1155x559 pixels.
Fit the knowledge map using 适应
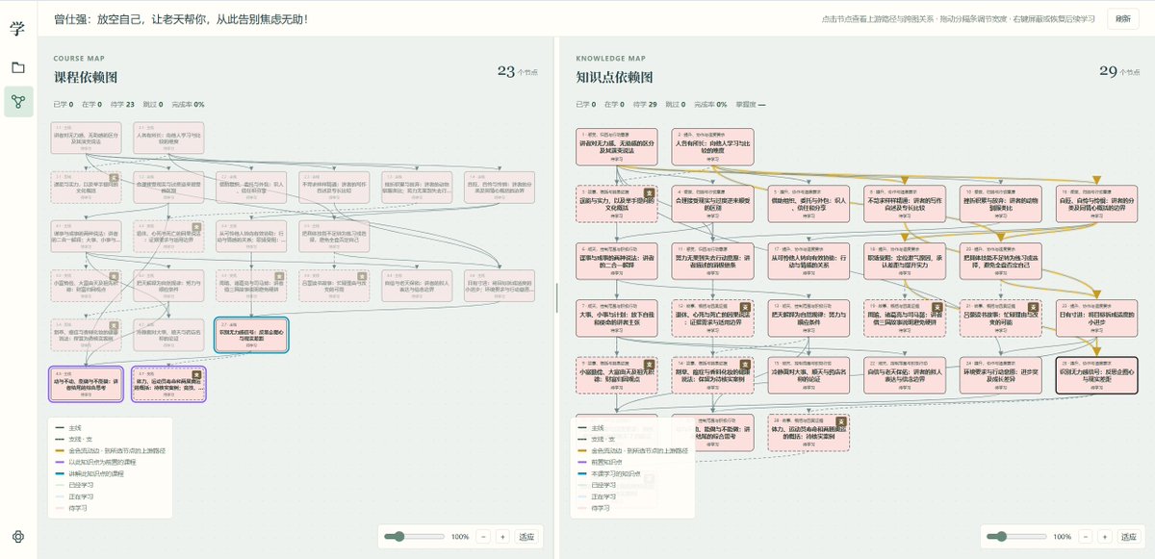tap(1130, 536)
